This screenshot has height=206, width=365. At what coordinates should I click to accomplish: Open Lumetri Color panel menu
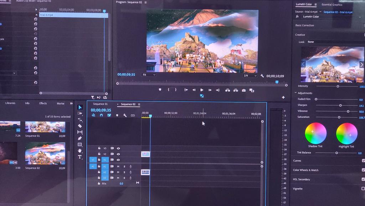[x=316, y=4]
